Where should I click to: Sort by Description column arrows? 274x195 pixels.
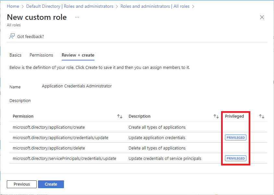216,116
